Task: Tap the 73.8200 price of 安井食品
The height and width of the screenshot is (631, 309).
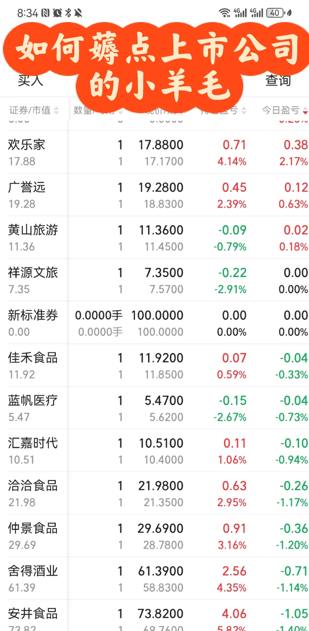Action: 161,614
